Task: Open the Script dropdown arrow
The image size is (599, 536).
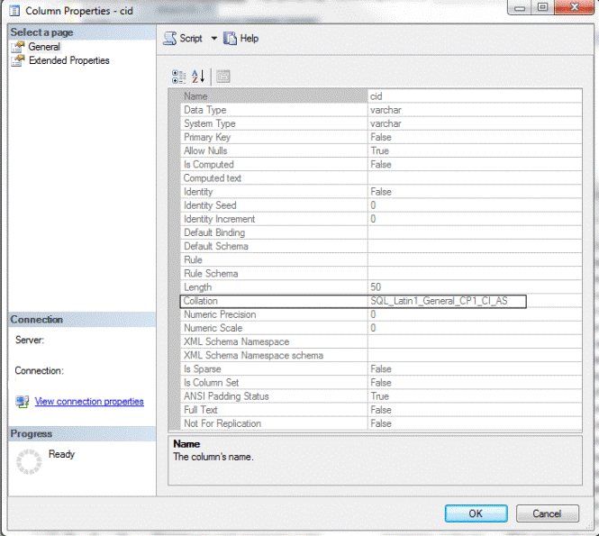Action: tap(214, 39)
